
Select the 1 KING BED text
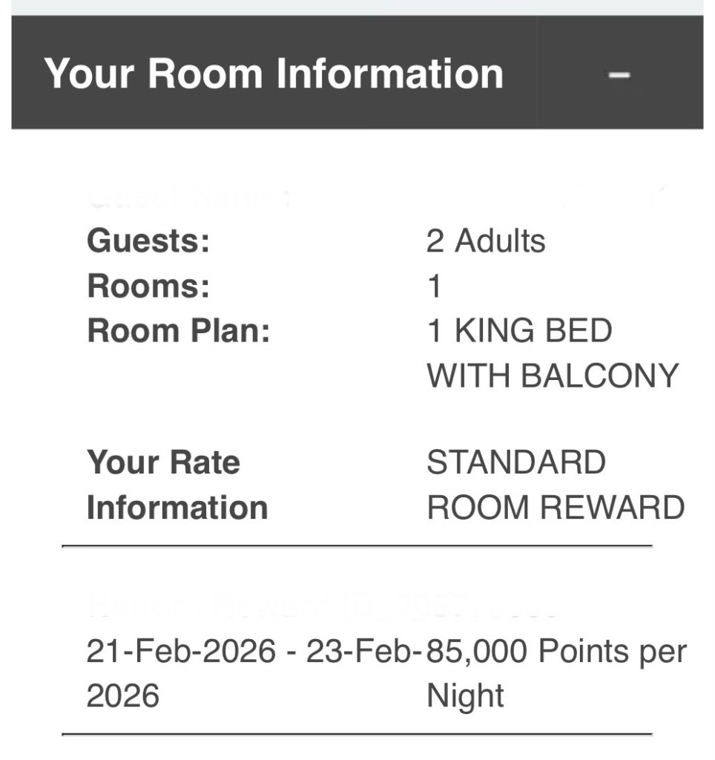[519, 331]
